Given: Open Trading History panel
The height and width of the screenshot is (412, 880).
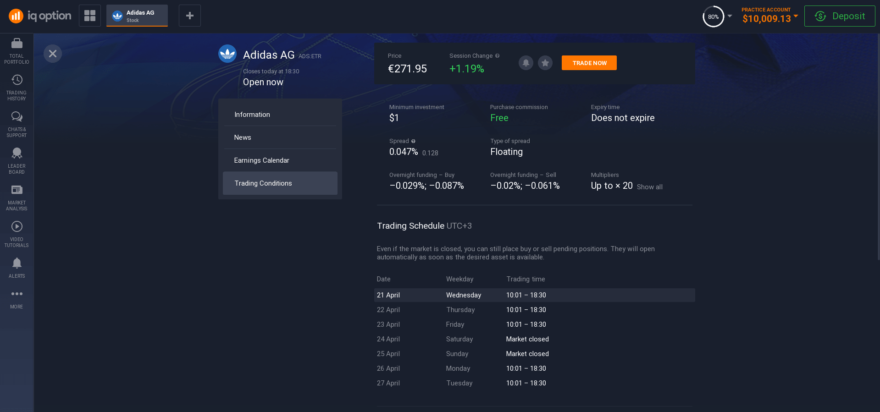Looking at the screenshot, I should tap(17, 88).
